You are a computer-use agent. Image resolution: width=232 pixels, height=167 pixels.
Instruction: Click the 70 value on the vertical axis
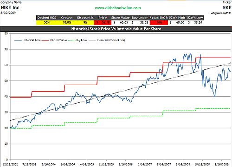pyautogui.click(x=6, y=49)
